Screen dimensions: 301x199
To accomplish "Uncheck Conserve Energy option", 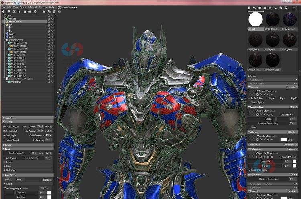I will (x=250, y=170).
